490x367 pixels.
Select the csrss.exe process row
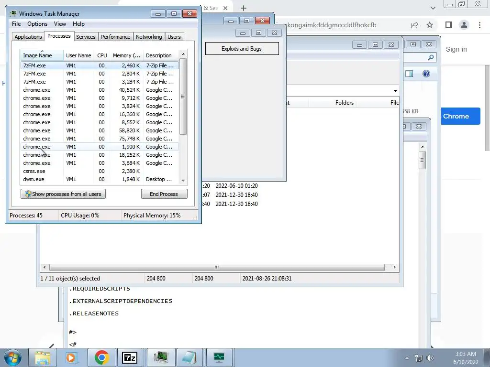tap(100, 171)
